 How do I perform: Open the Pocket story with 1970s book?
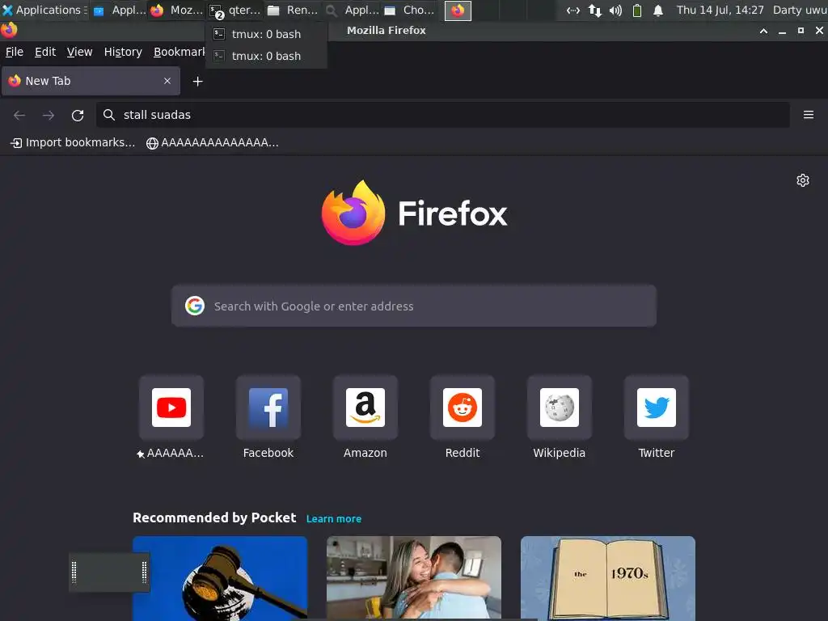[x=608, y=578]
